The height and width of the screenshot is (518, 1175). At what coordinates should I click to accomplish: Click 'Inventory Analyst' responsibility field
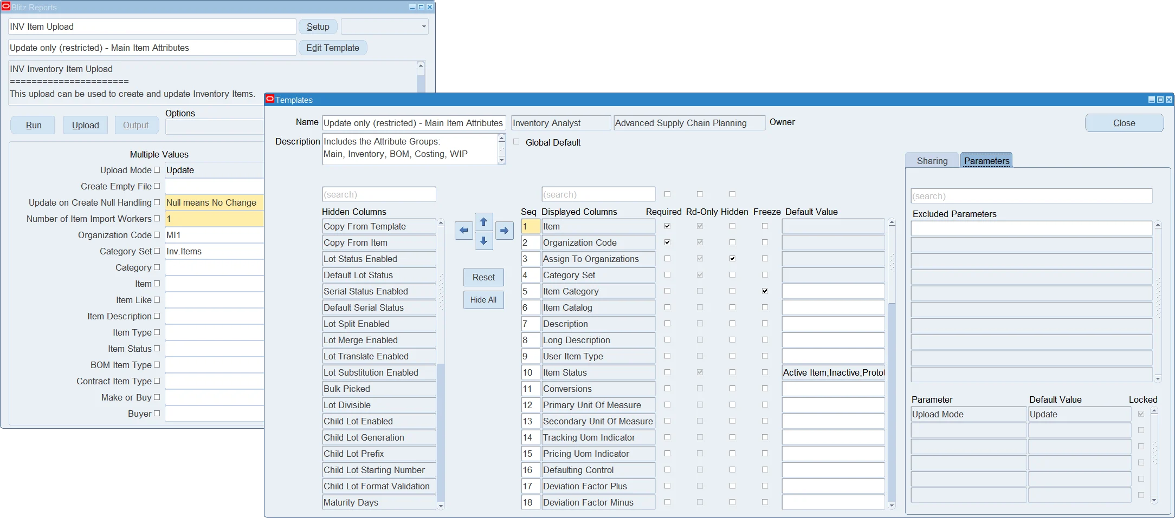[561, 123]
